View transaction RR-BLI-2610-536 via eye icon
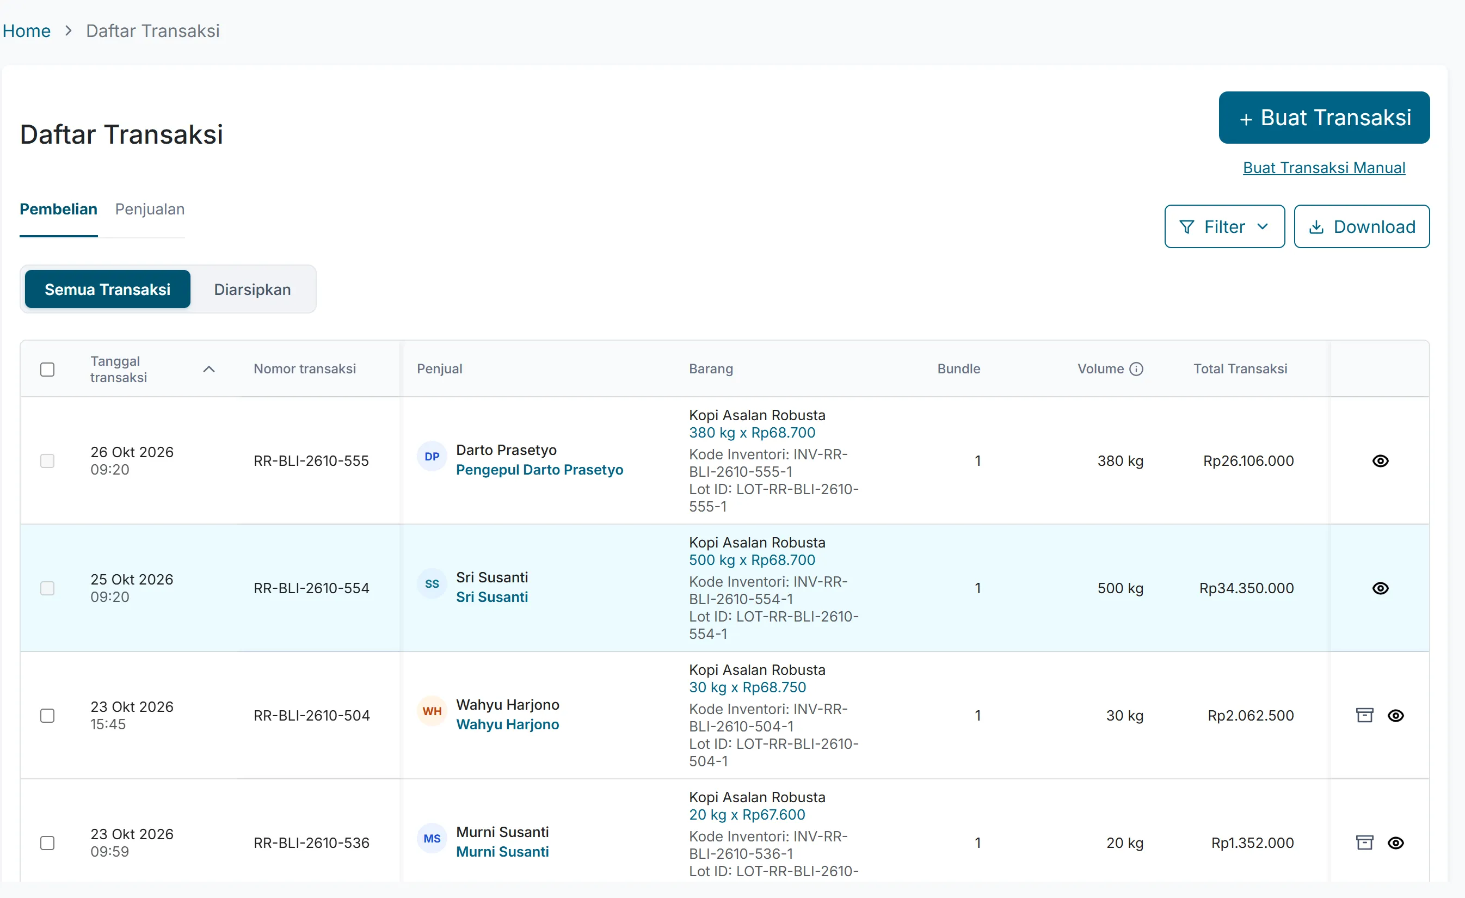 point(1395,842)
